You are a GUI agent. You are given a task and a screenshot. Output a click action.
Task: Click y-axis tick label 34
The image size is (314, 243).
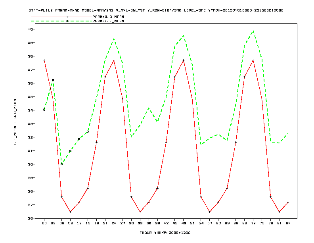31,110
